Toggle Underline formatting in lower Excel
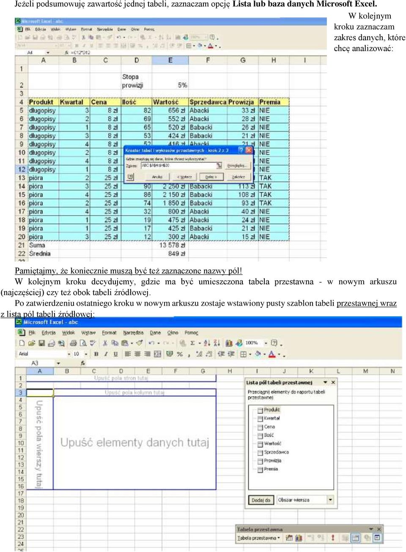The image size is (406, 552). point(115,354)
